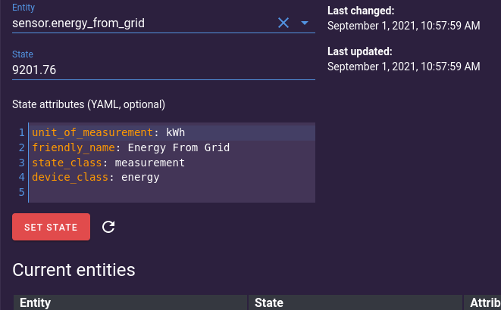The image size is (501, 310).
Task: Click empty line 5 in YAML editor
Action: click(172, 192)
